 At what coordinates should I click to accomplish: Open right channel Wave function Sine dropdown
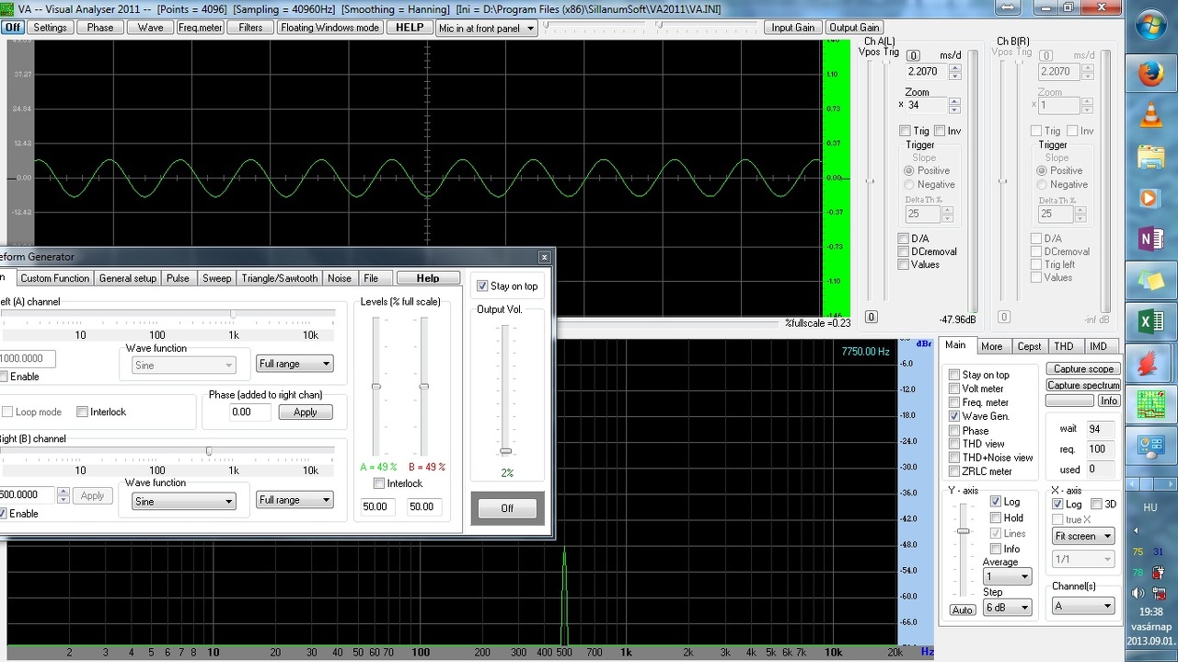tap(182, 501)
